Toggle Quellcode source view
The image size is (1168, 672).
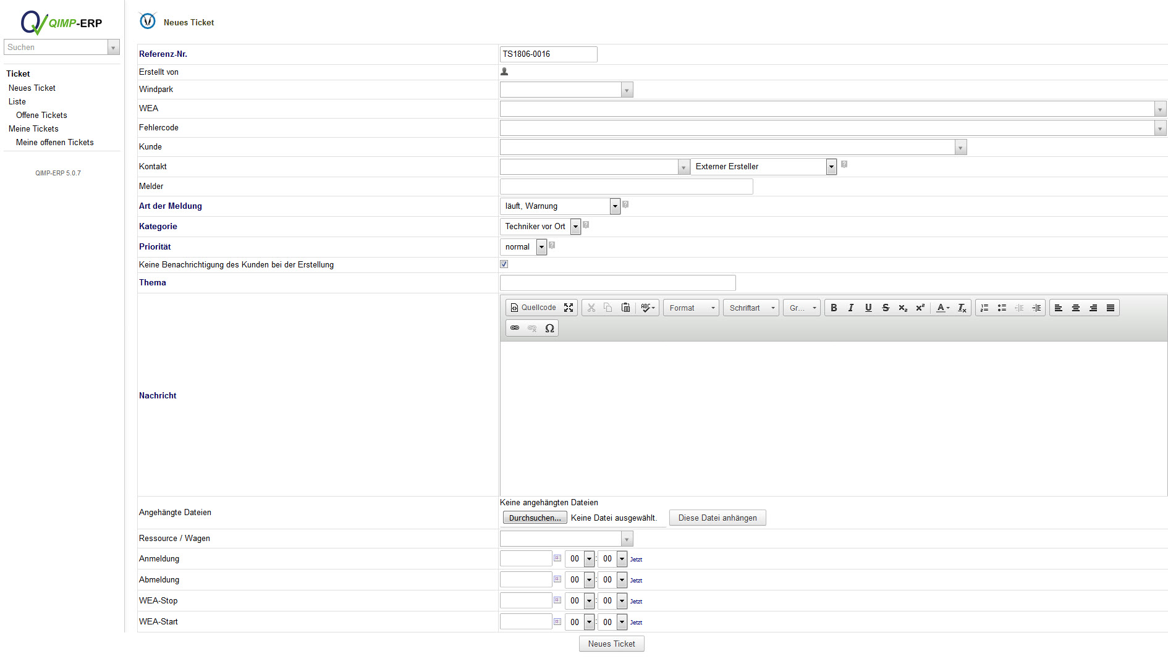coord(533,308)
